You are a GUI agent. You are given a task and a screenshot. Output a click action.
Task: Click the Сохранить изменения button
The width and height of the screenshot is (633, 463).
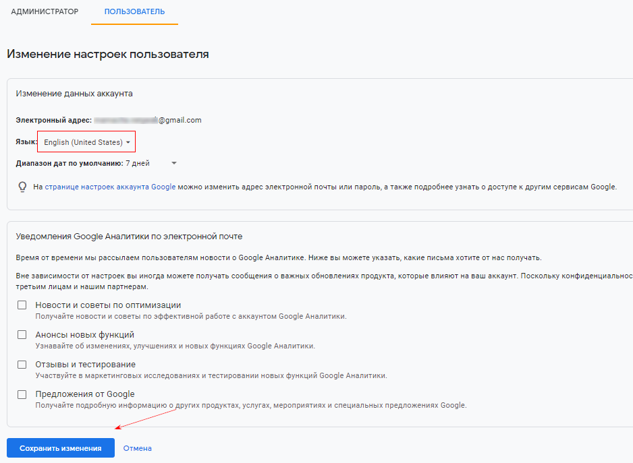pos(61,448)
